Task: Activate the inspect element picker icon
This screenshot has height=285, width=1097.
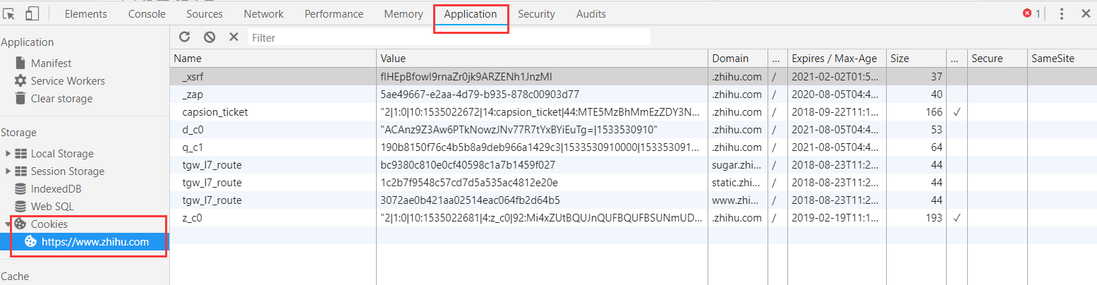Action: click(9, 13)
